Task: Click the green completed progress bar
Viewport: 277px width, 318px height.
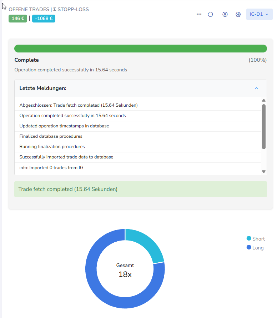Action: click(x=140, y=49)
